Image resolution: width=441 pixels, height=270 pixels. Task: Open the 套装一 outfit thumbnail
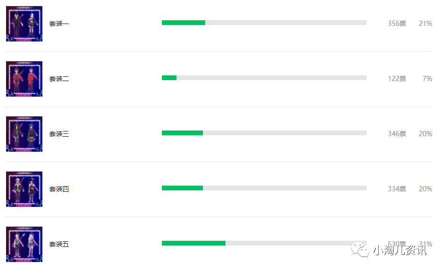coord(24,24)
